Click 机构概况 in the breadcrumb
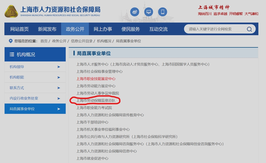This screenshot has width=266, height=163. [104, 41]
